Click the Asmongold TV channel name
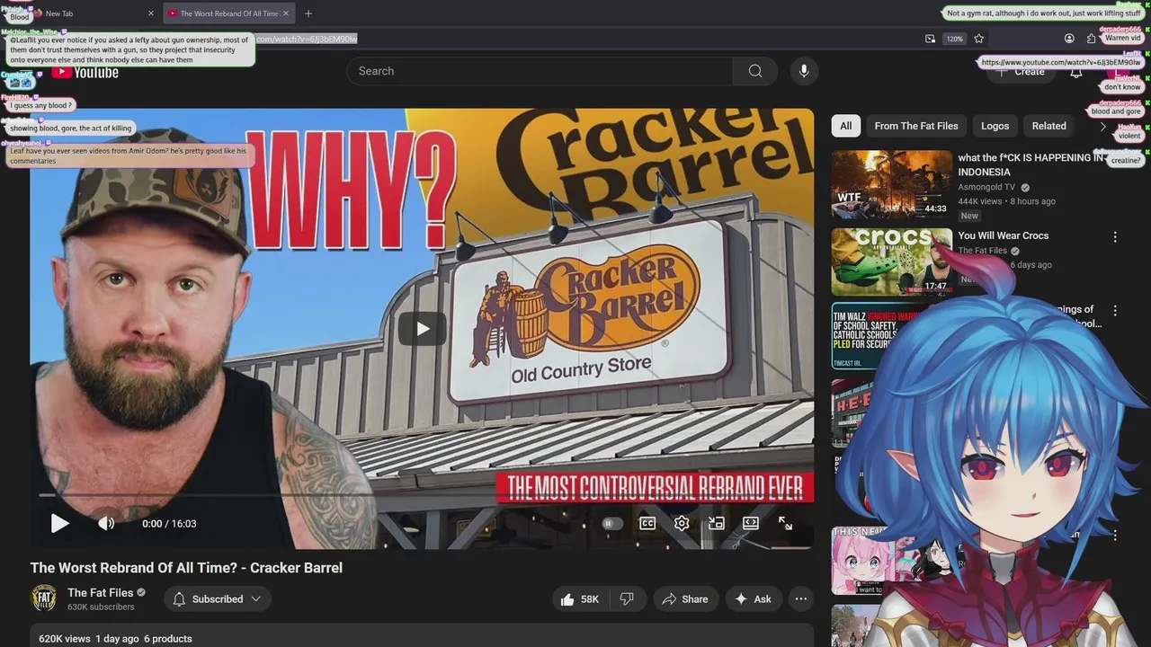The height and width of the screenshot is (647, 1151). coord(986,187)
